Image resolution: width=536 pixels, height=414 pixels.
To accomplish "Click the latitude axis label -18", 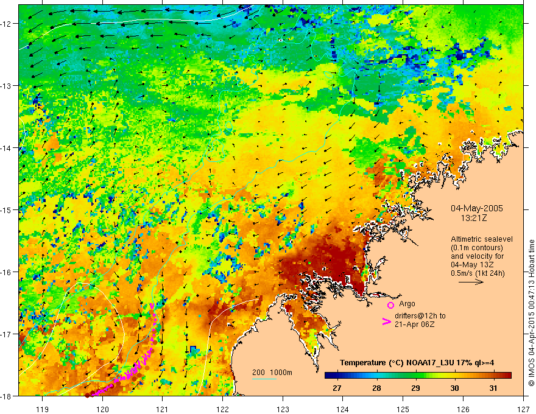I will point(7,396).
